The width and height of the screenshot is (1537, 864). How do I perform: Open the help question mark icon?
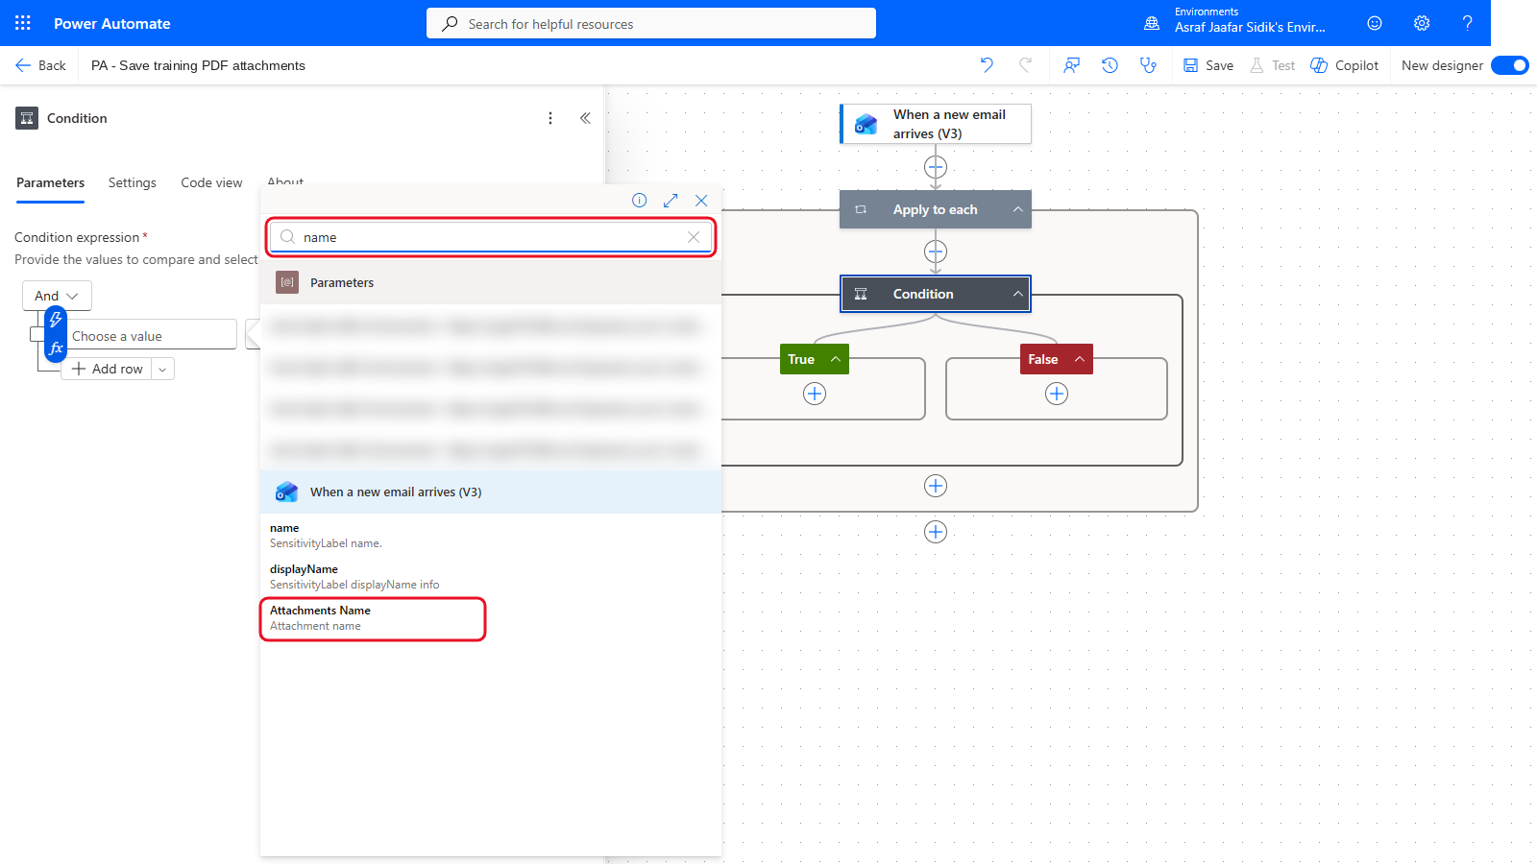(x=1467, y=23)
